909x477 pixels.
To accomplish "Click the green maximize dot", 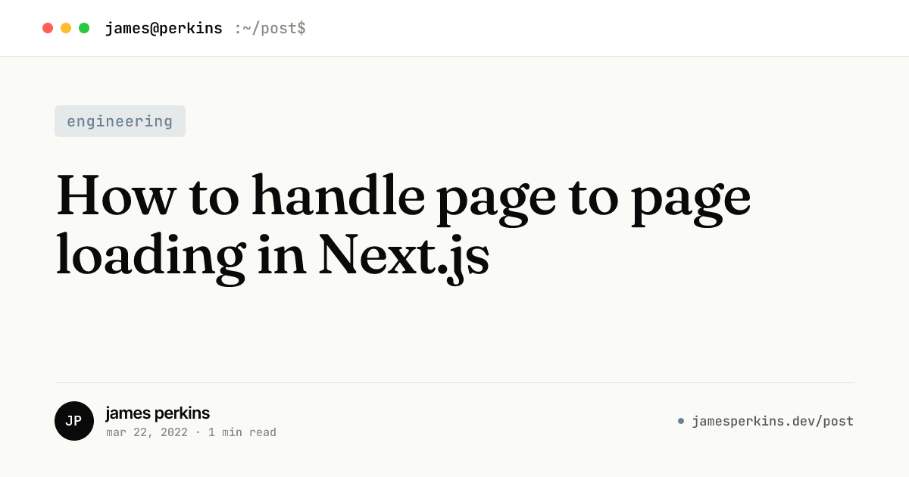I will click(x=84, y=28).
